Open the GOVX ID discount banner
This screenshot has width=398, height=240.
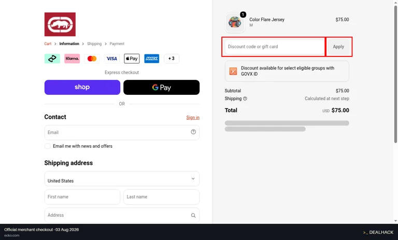(287, 71)
